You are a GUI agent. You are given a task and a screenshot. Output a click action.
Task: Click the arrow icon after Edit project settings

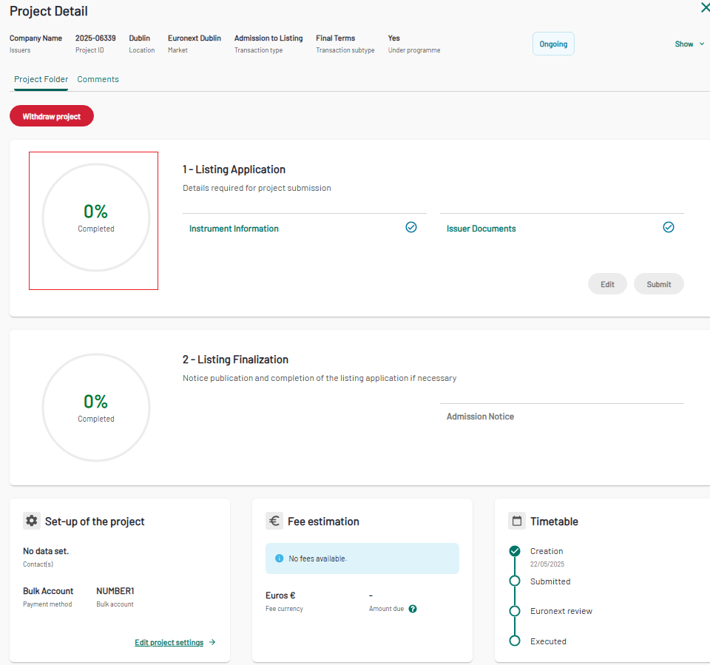(212, 643)
